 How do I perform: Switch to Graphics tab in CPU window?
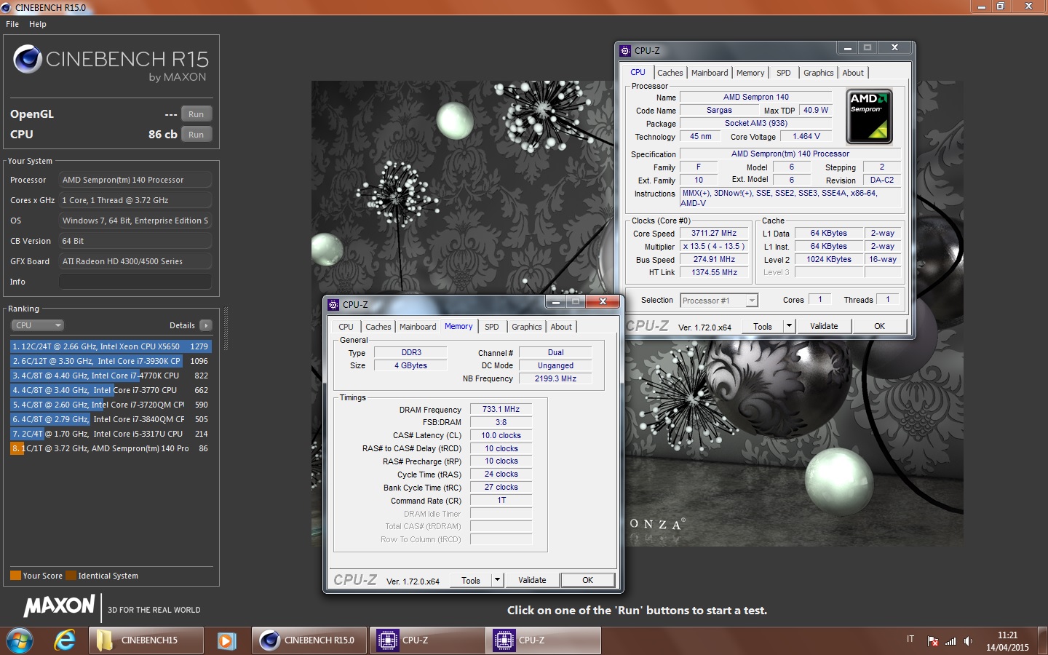[819, 73]
